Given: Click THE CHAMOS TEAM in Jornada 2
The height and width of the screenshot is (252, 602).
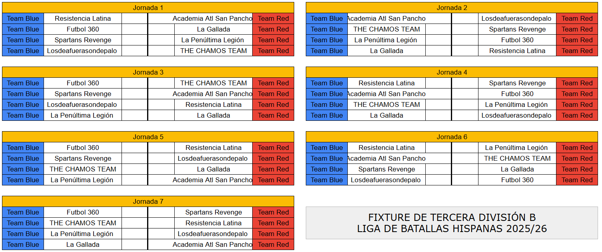Looking at the screenshot, I should pyautogui.click(x=387, y=29).
